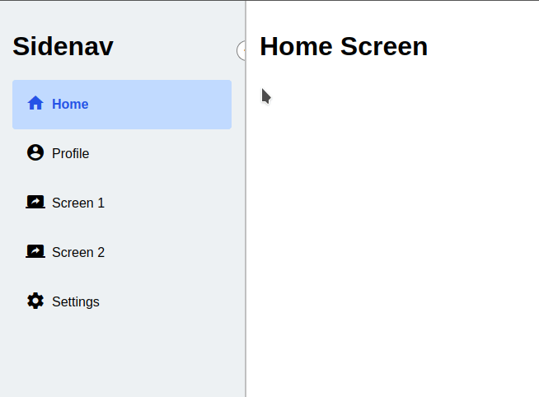Open the Profile page from the sidenav
The image size is (539, 397).
pos(71,153)
